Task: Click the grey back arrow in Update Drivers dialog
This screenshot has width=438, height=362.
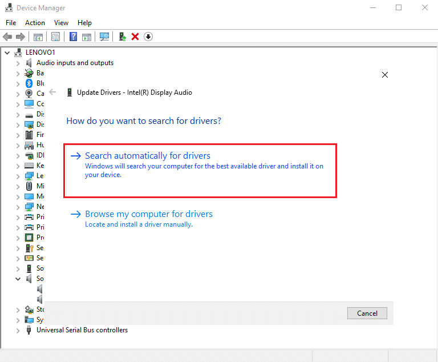Action: (53, 92)
